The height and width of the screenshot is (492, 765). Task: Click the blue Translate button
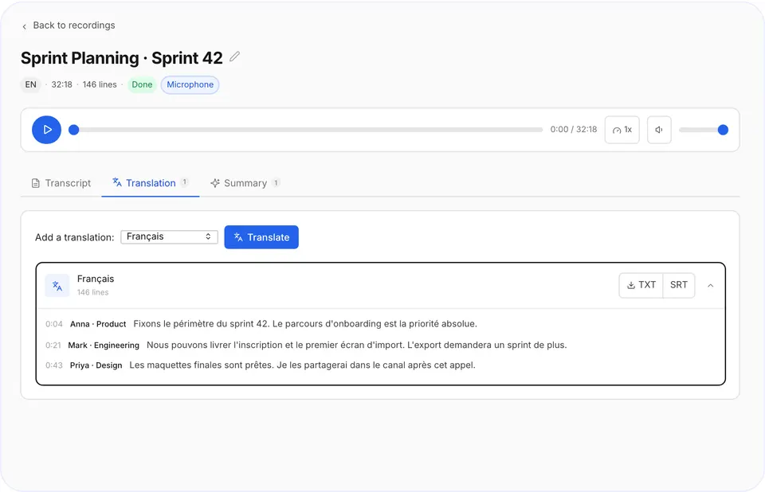tap(261, 237)
